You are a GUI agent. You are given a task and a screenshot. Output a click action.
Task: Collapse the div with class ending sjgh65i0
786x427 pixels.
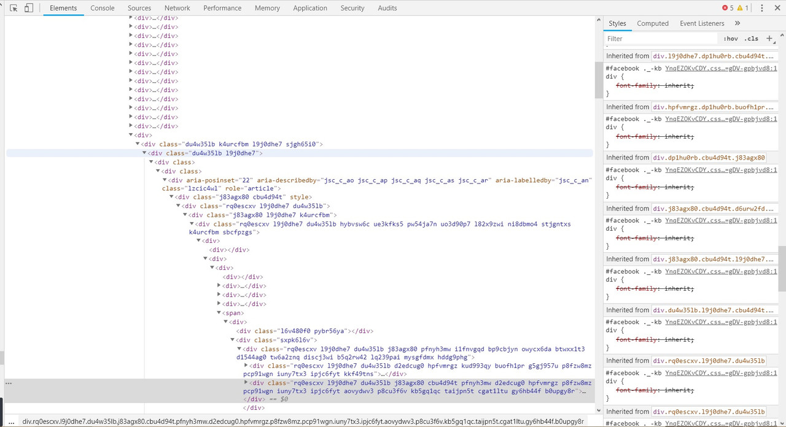137,144
